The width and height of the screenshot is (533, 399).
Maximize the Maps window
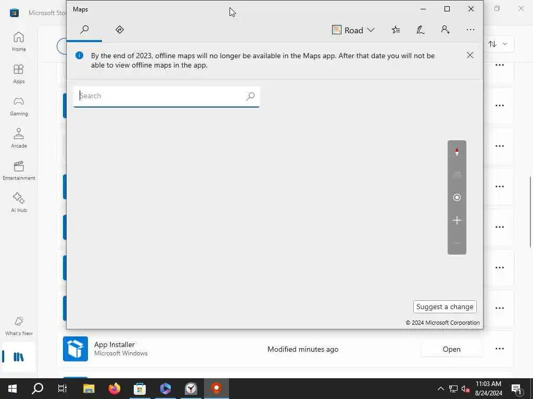coord(447,9)
